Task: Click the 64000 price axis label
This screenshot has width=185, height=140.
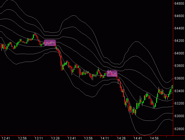Action: coord(179,53)
